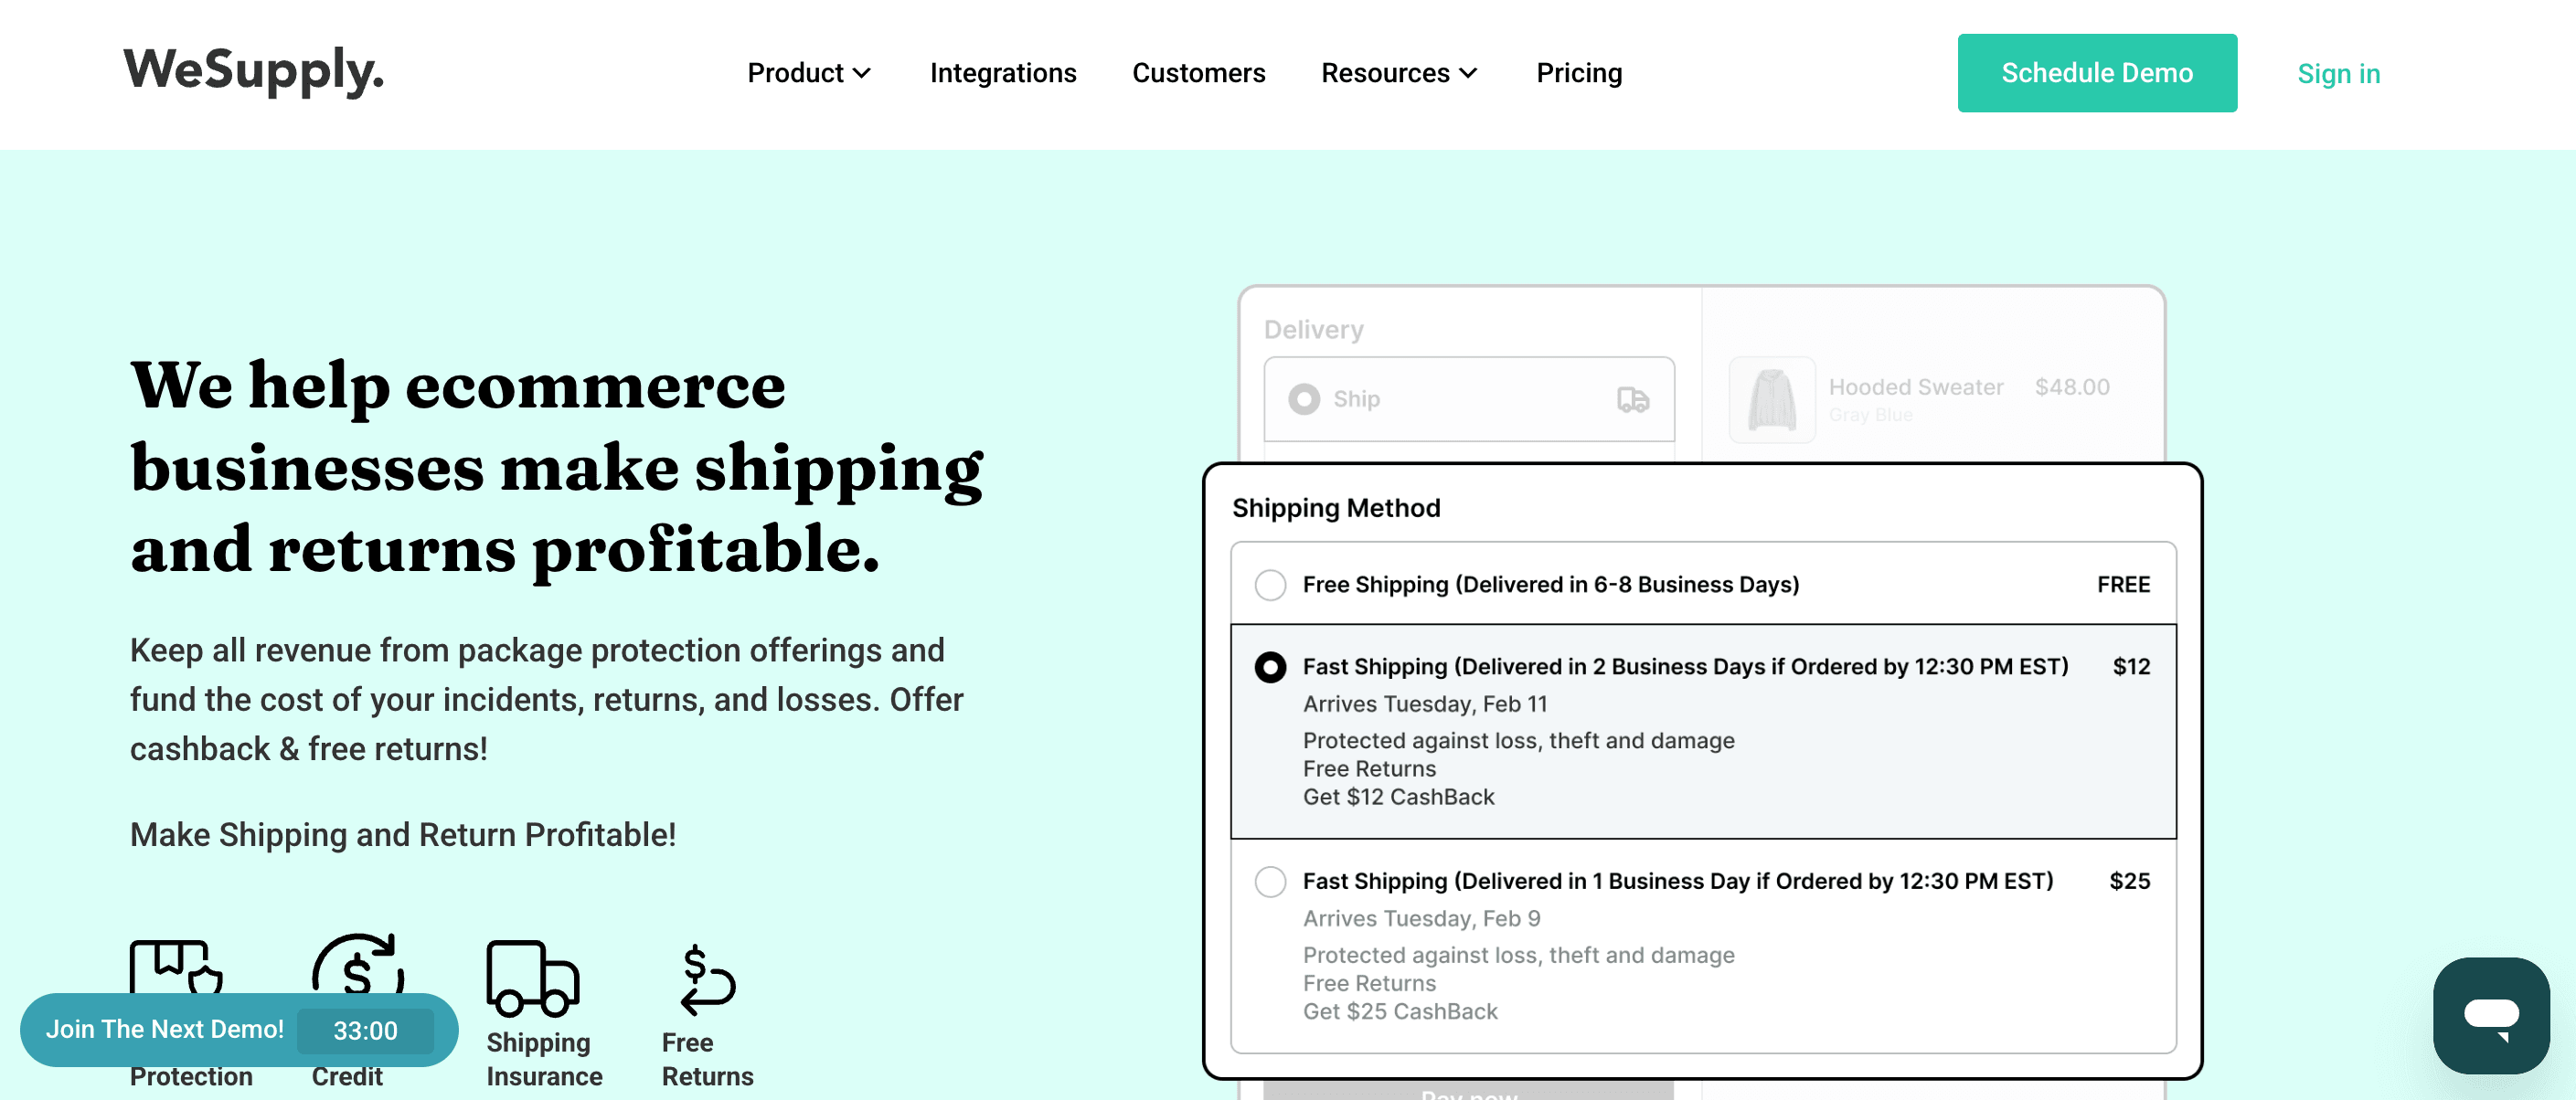Click the Join The Next Demo banner

[165, 1029]
